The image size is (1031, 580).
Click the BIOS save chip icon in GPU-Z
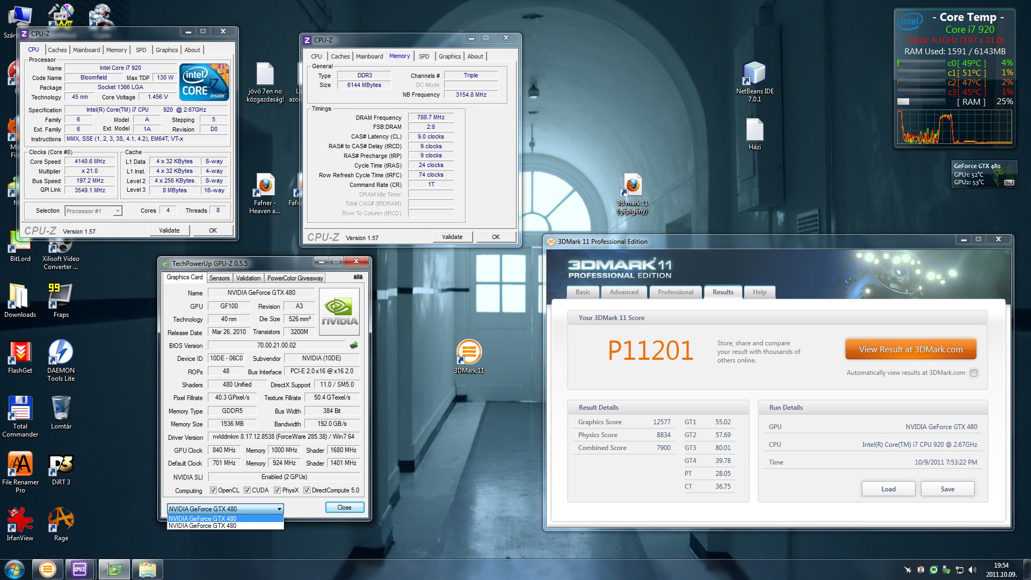[354, 345]
